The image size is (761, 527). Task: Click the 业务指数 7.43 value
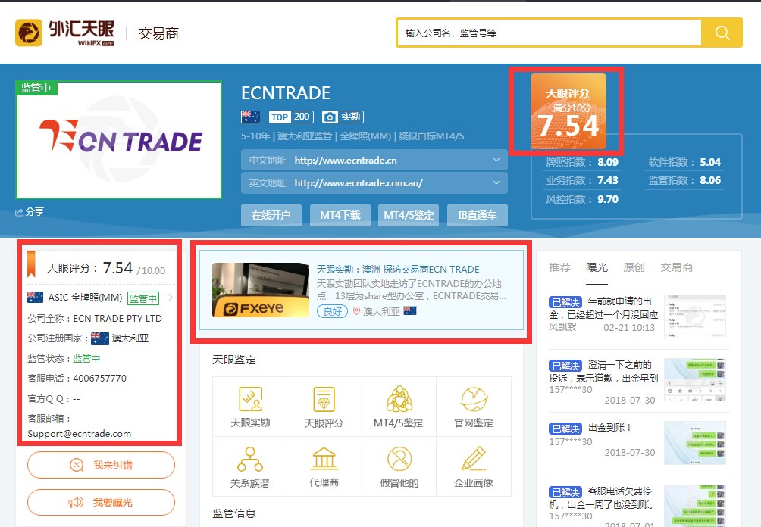point(608,180)
